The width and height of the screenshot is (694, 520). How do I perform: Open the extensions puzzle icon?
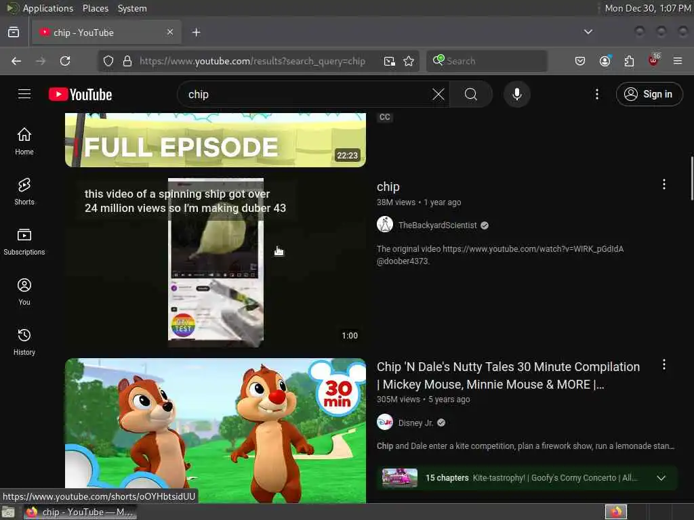point(629,61)
